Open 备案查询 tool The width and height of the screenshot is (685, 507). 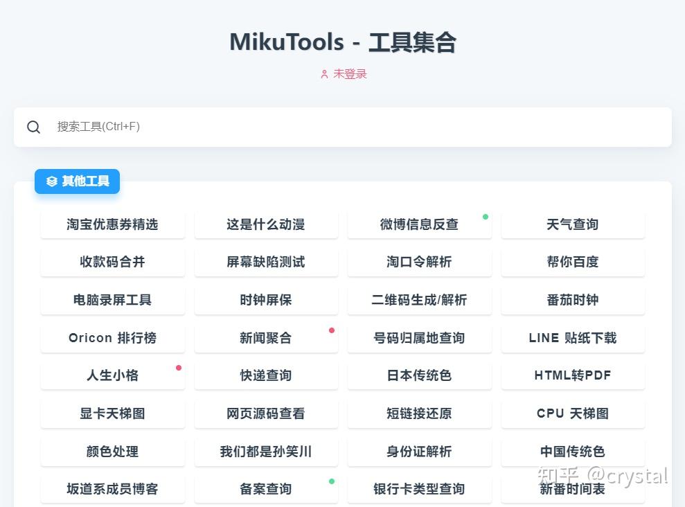[x=266, y=489]
